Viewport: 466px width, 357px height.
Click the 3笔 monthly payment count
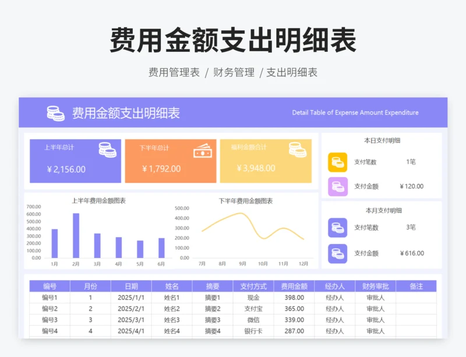[411, 227]
